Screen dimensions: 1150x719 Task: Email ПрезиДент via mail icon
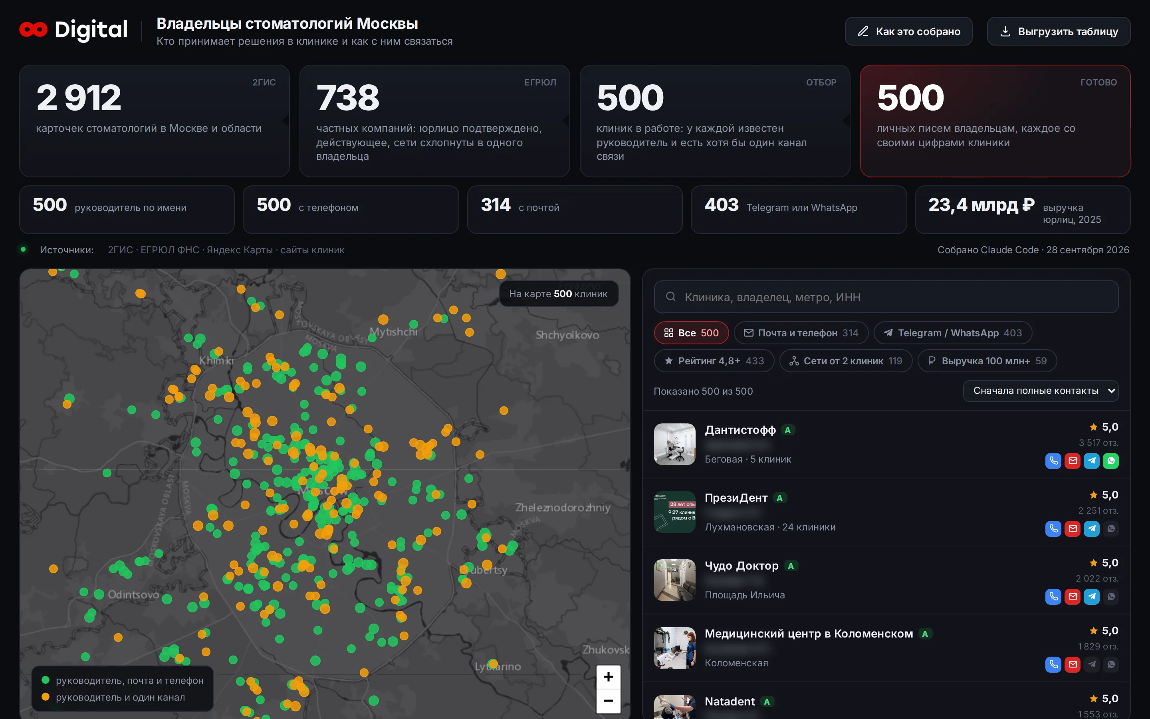pyautogui.click(x=1073, y=528)
